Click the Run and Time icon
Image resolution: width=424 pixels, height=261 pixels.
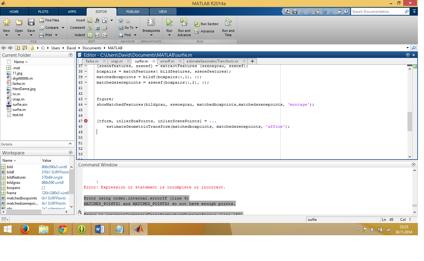[x=228, y=22]
